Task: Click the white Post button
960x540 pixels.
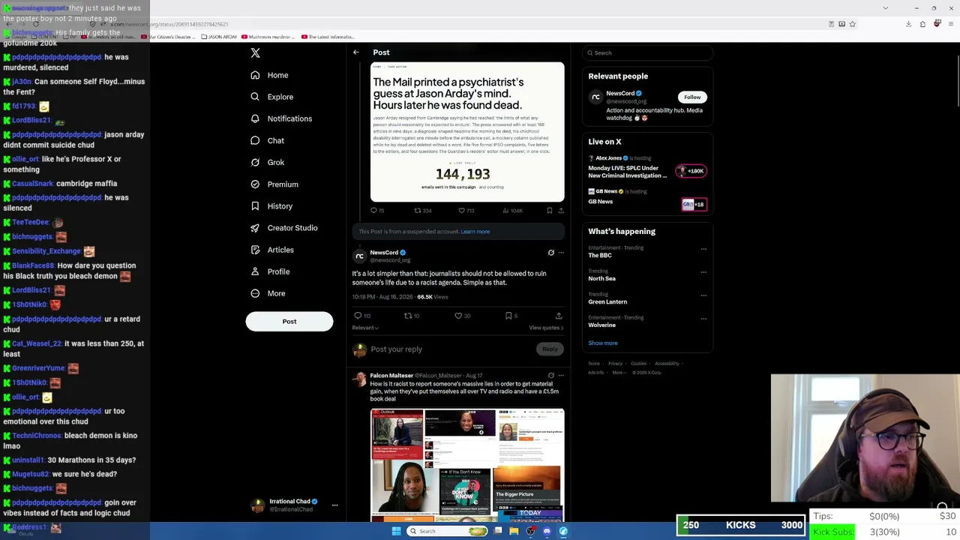Action: 289,321
